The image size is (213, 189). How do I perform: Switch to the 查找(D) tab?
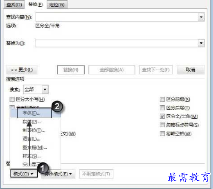coord(14,5)
